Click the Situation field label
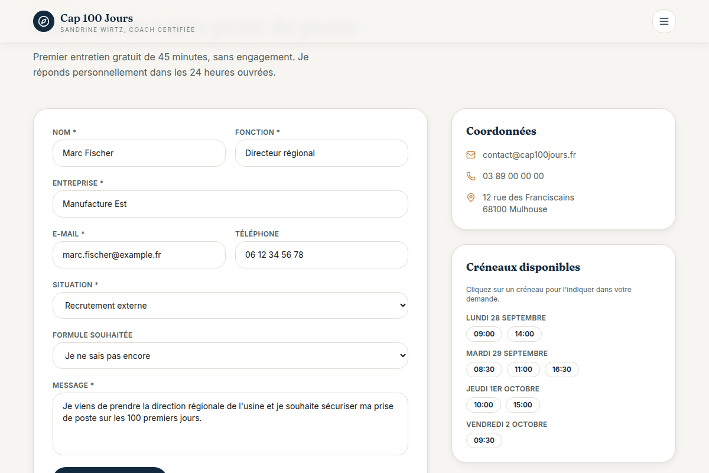 76,285
